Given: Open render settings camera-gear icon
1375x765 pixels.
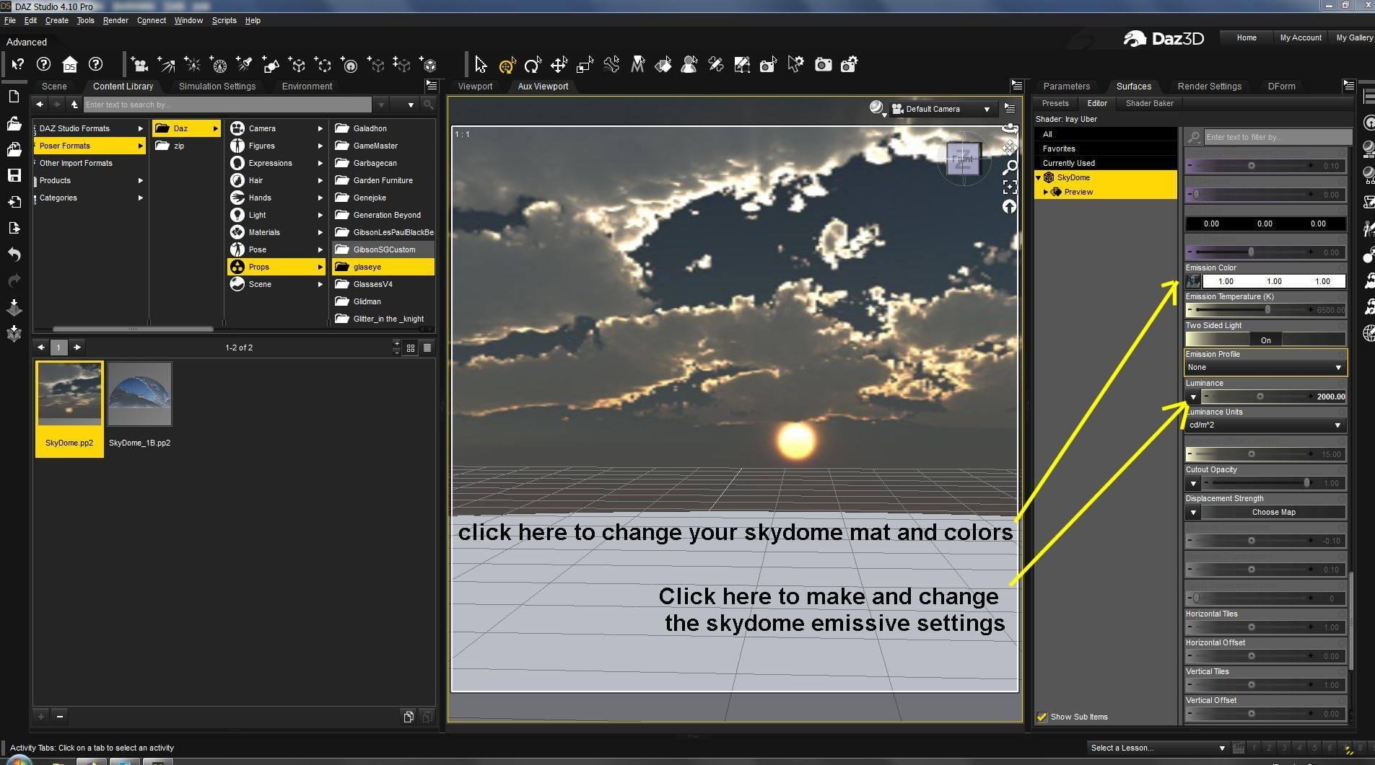Looking at the screenshot, I should coord(850,65).
